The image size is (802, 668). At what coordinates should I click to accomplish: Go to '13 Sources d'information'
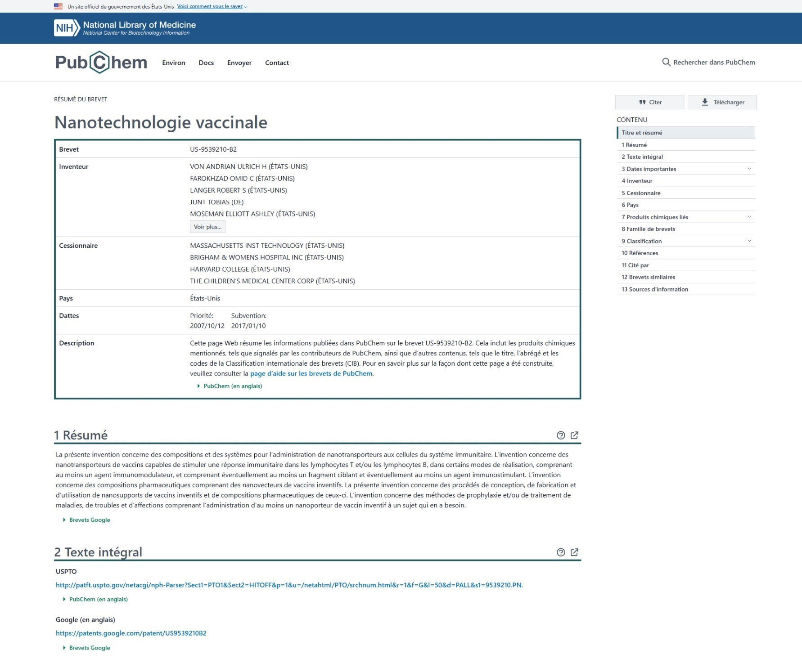[686, 289]
